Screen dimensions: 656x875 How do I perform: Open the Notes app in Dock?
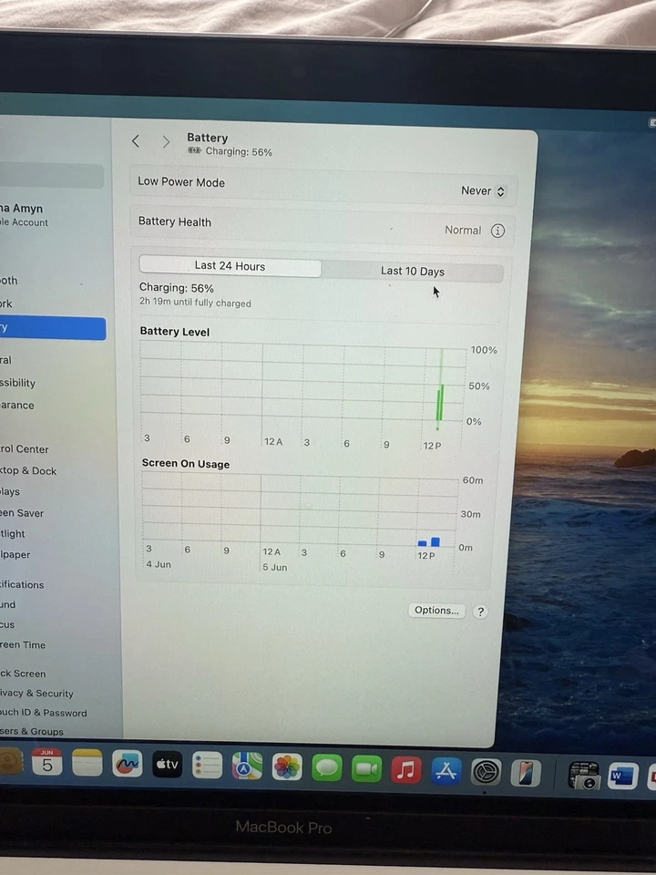pos(87,763)
